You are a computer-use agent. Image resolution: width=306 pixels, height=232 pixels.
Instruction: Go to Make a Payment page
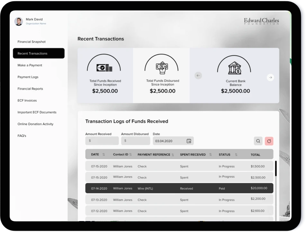tap(30, 65)
